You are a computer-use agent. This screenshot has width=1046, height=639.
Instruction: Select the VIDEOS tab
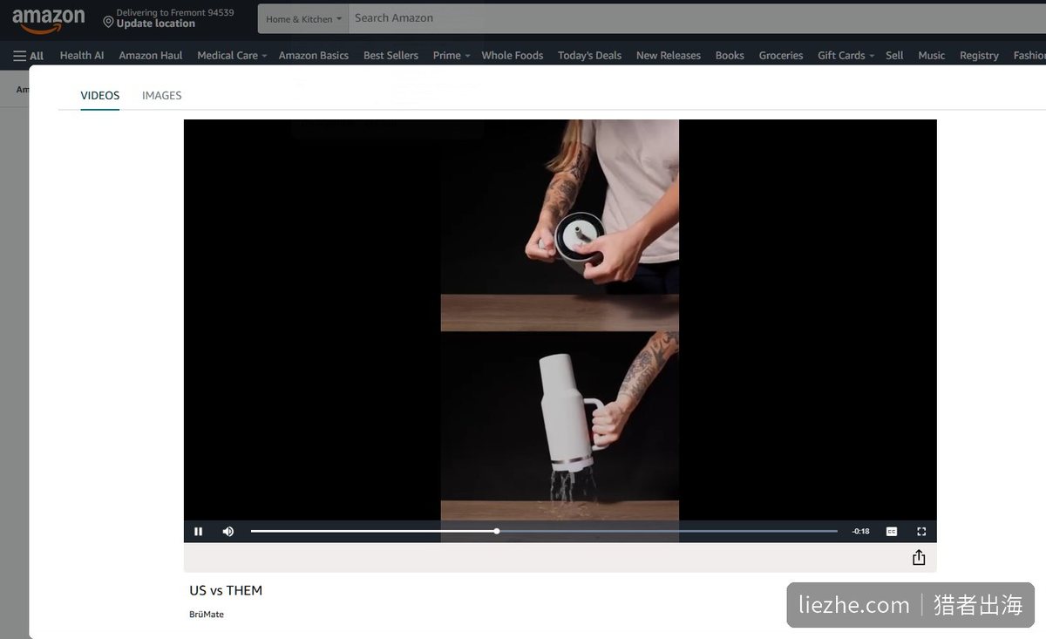point(100,96)
